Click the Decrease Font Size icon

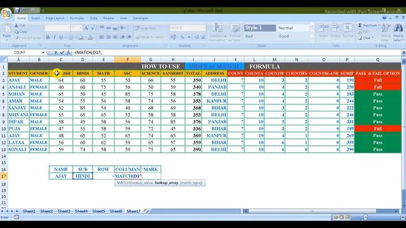[93, 28]
